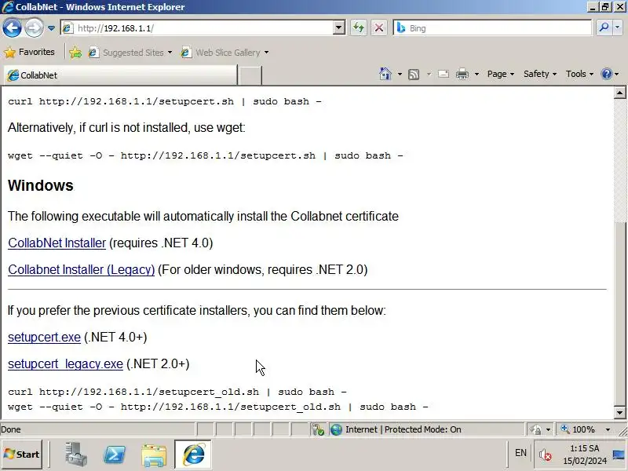
Task: Open the search provider dropdown arrow
Action: (x=617, y=27)
